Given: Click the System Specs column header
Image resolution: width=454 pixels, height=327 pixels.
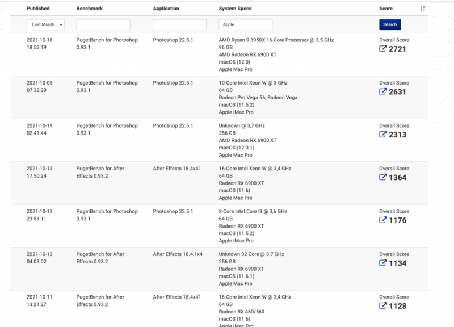Looking at the screenshot, I should (x=235, y=9).
